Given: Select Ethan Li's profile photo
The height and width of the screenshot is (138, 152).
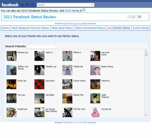Looking at the screenshot, I should (x=67, y=56).
